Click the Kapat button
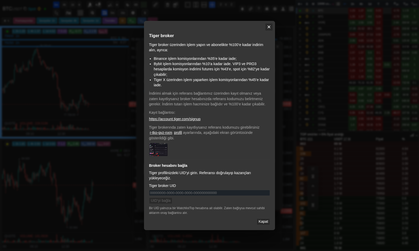Viewport: 419px width, 251px height. tap(263, 221)
